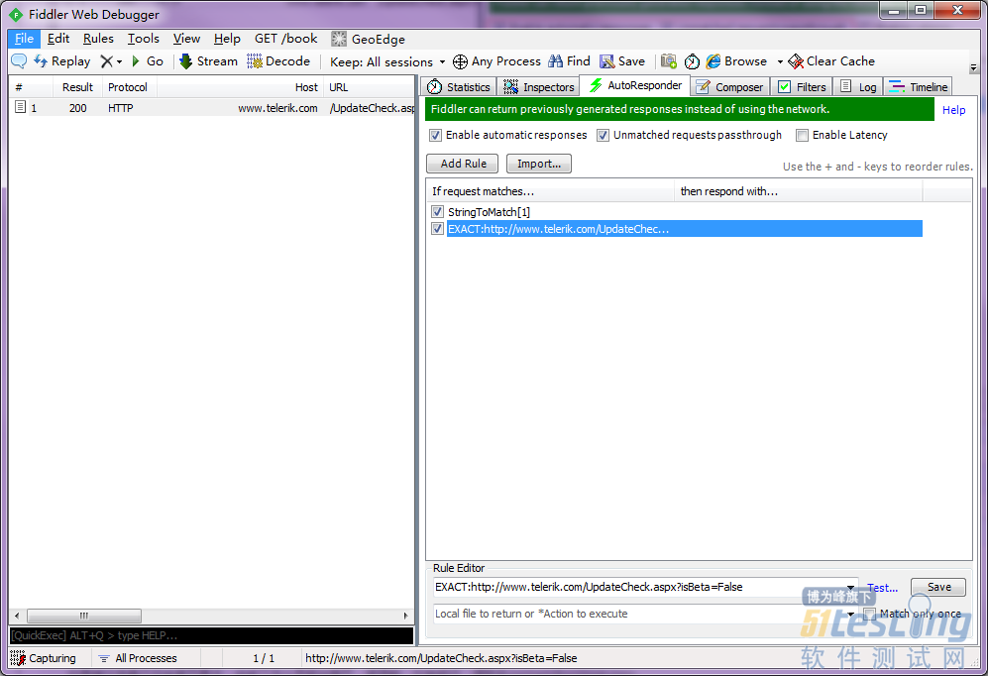Switch to the Inspectors tab
The width and height of the screenshot is (988, 676).
pos(539,87)
